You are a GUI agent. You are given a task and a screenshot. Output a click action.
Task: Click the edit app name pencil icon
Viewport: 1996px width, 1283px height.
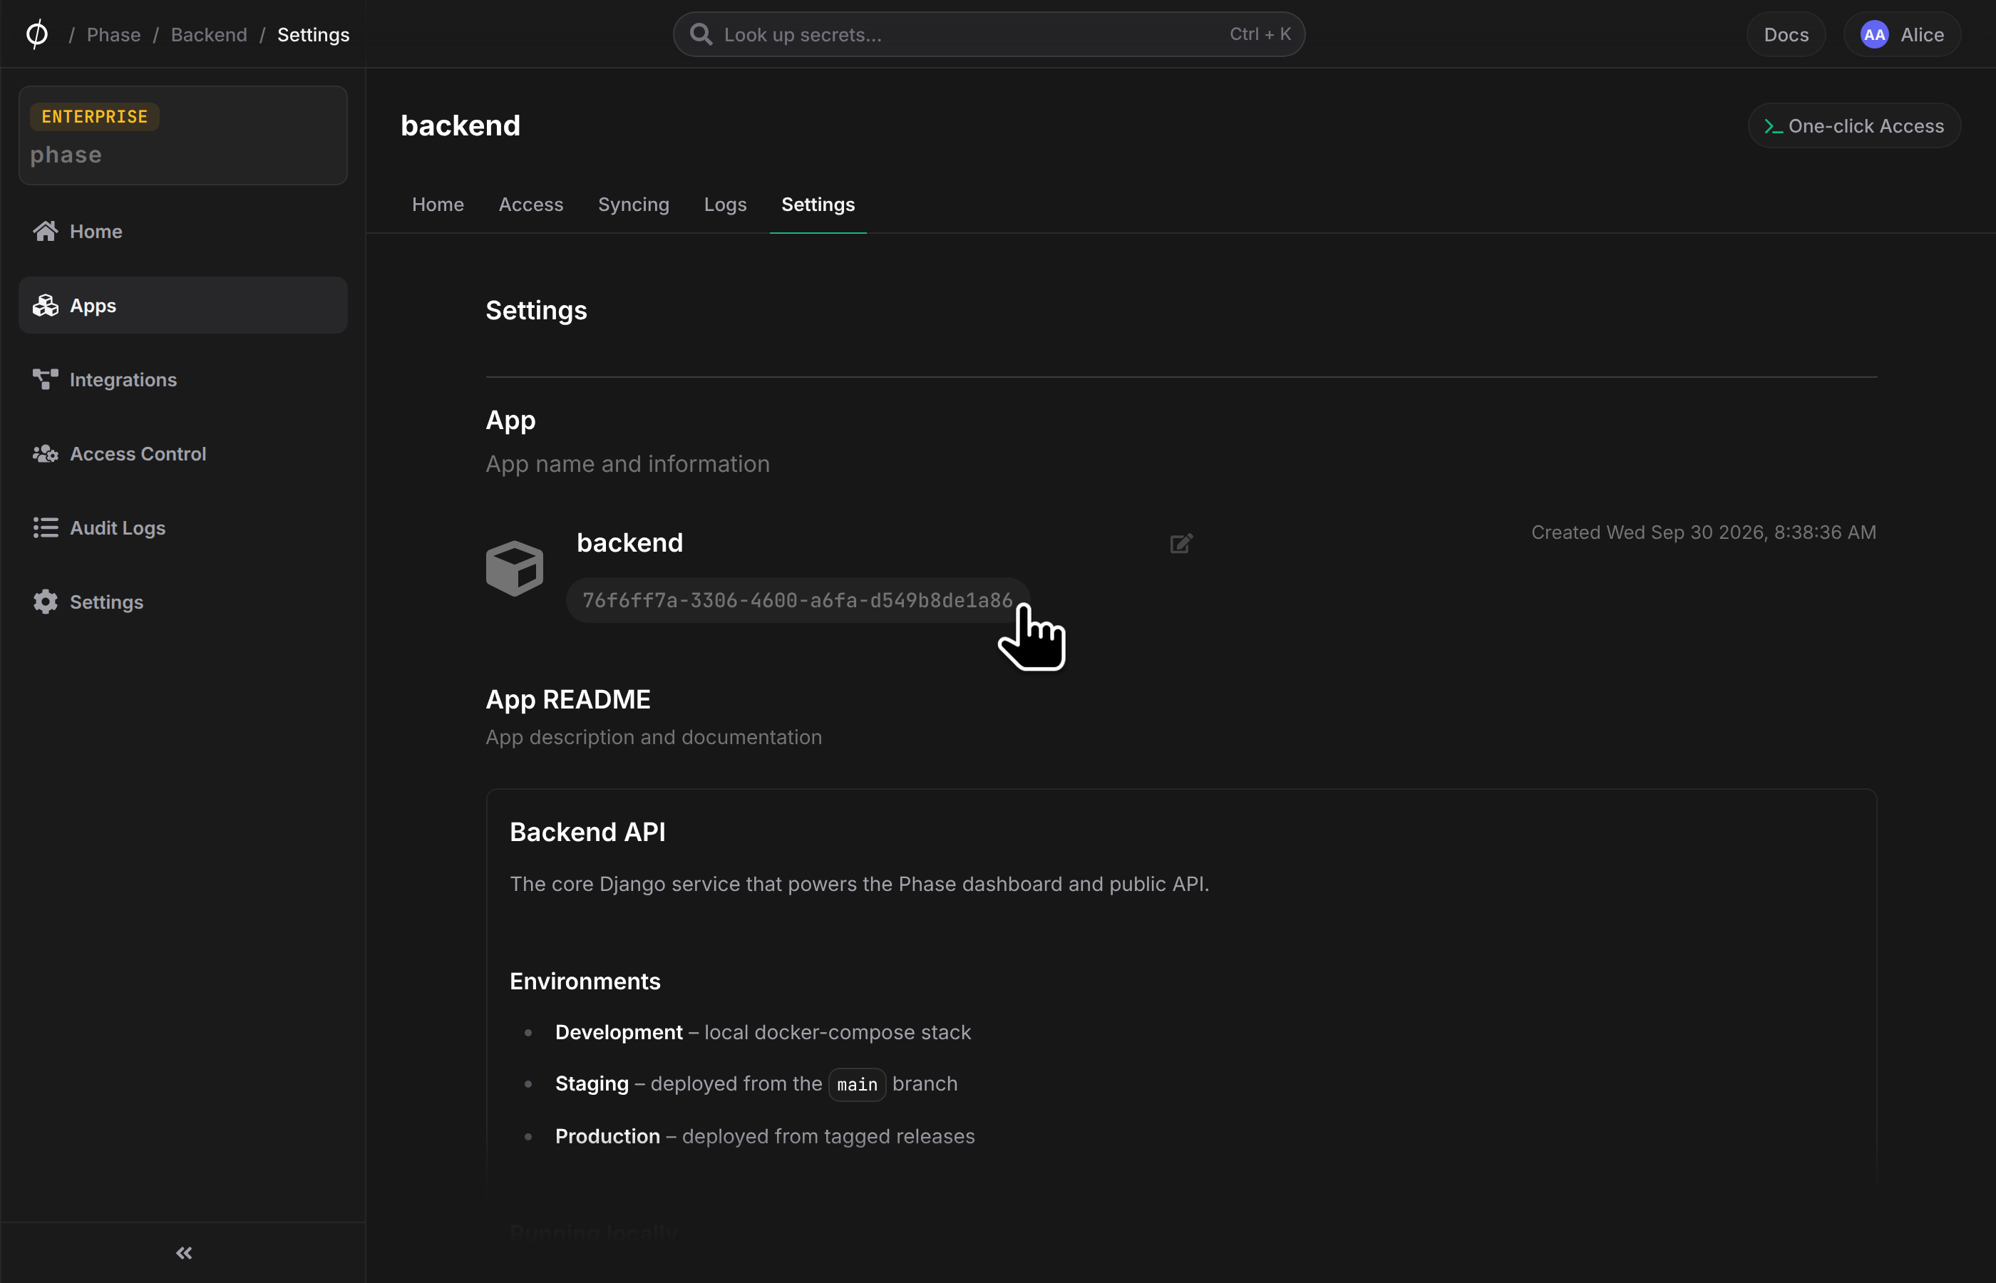click(1181, 543)
